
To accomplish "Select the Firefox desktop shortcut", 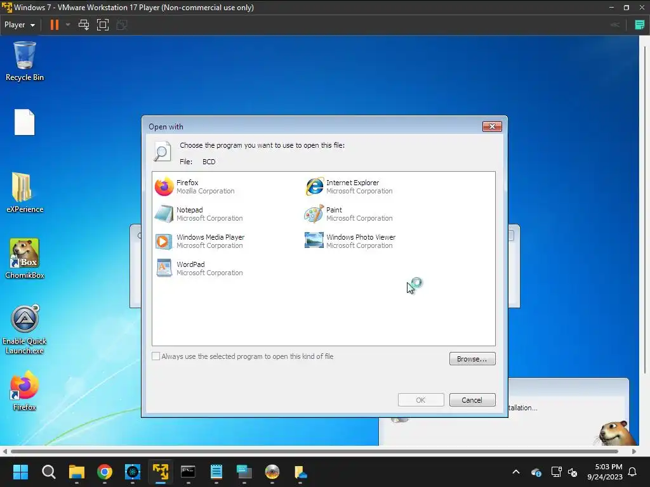I will pyautogui.click(x=25, y=391).
